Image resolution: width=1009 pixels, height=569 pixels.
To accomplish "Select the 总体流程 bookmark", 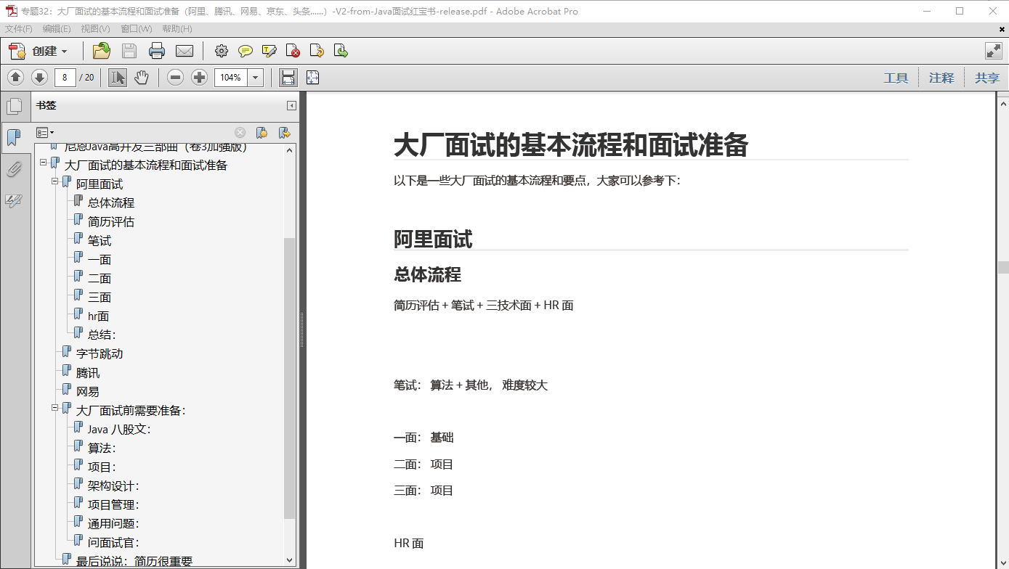I will point(111,203).
